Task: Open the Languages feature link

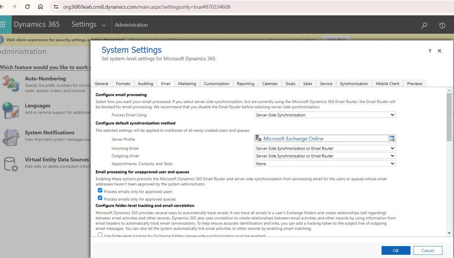Action: (37, 106)
